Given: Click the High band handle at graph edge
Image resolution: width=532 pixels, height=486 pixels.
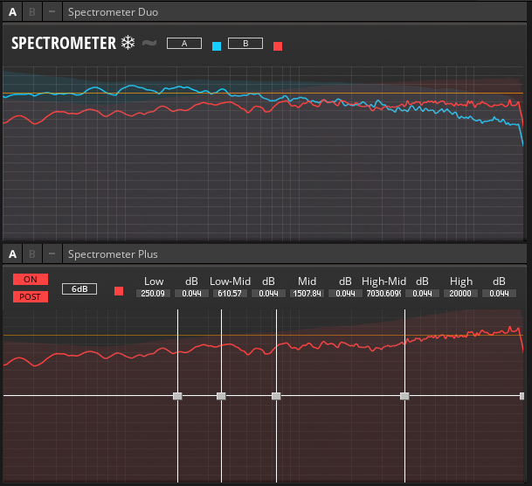Looking at the screenshot, I should tap(522, 396).
